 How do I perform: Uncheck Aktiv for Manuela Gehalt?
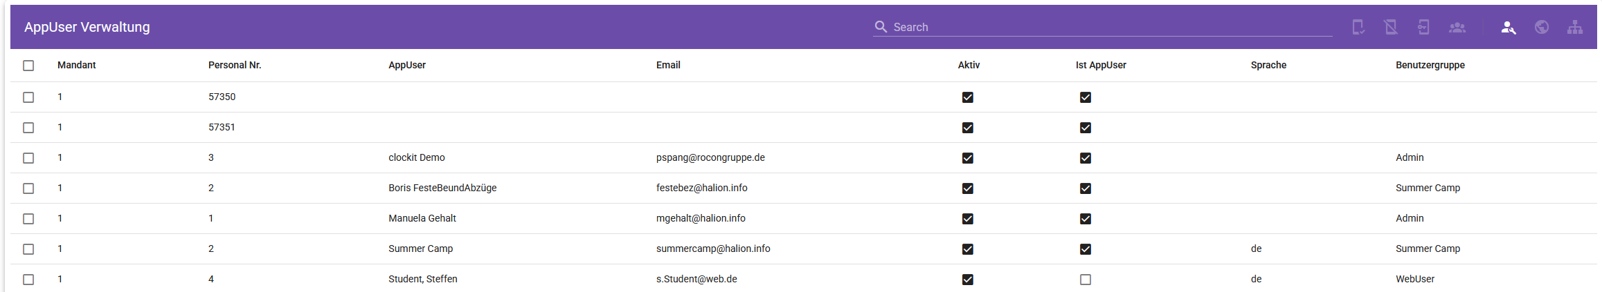pos(968,219)
